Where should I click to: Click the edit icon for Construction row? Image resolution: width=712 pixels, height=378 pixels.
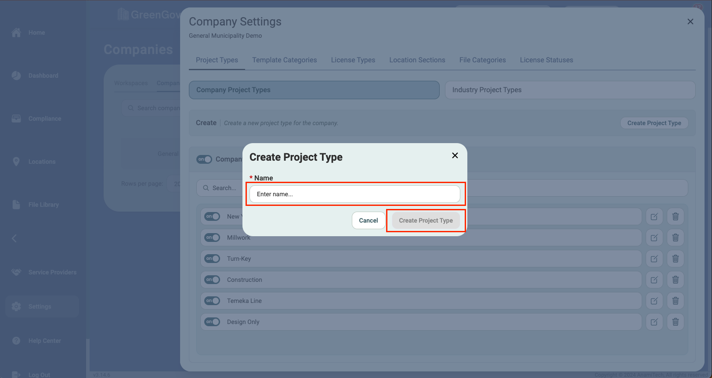point(654,280)
